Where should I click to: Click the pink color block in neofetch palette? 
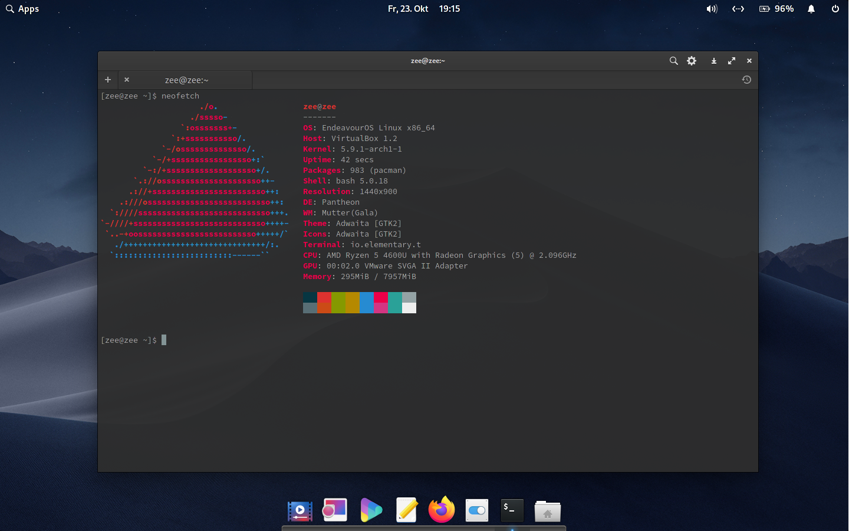click(381, 308)
